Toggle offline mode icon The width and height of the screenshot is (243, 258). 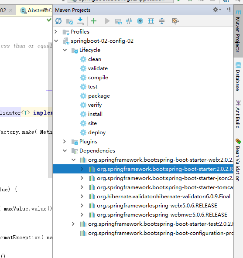[x=129, y=21]
